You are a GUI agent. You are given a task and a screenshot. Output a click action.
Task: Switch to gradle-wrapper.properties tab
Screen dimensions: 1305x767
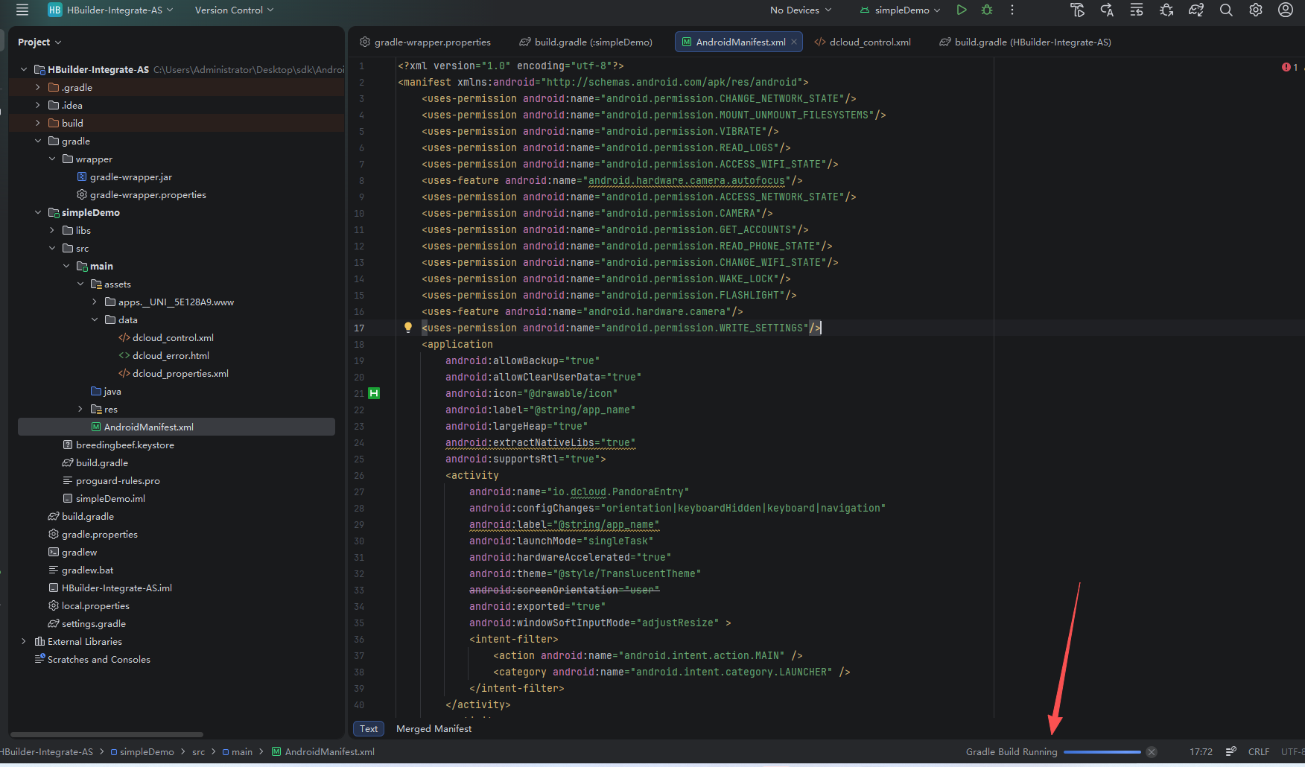coord(425,42)
